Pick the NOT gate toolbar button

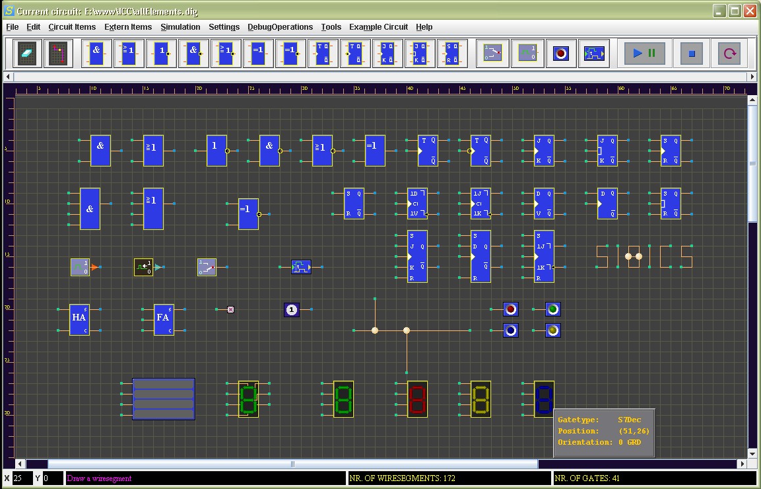point(161,54)
